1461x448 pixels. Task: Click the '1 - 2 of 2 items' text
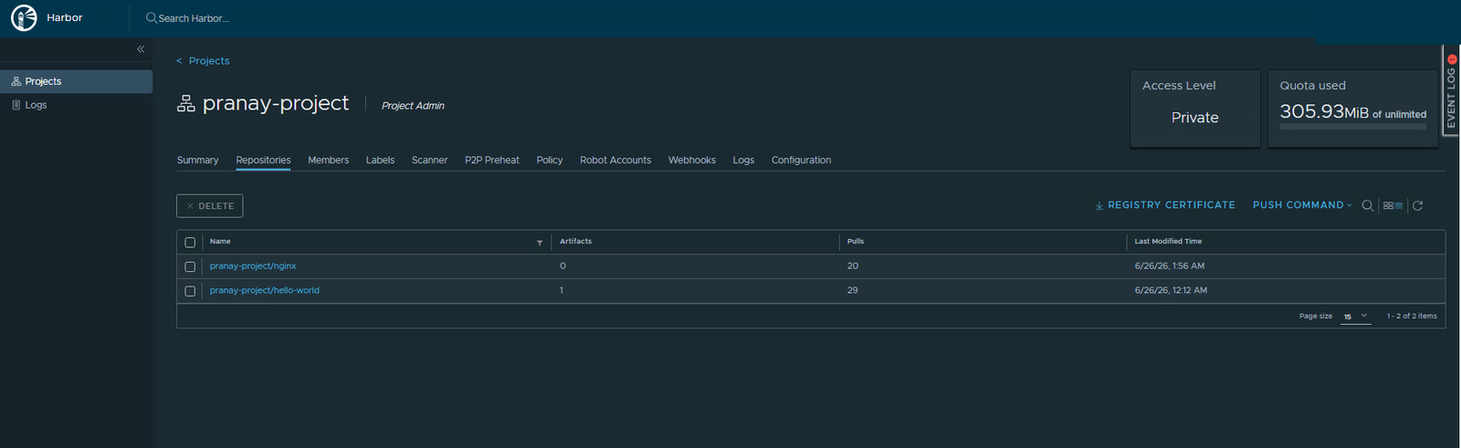coord(1412,317)
